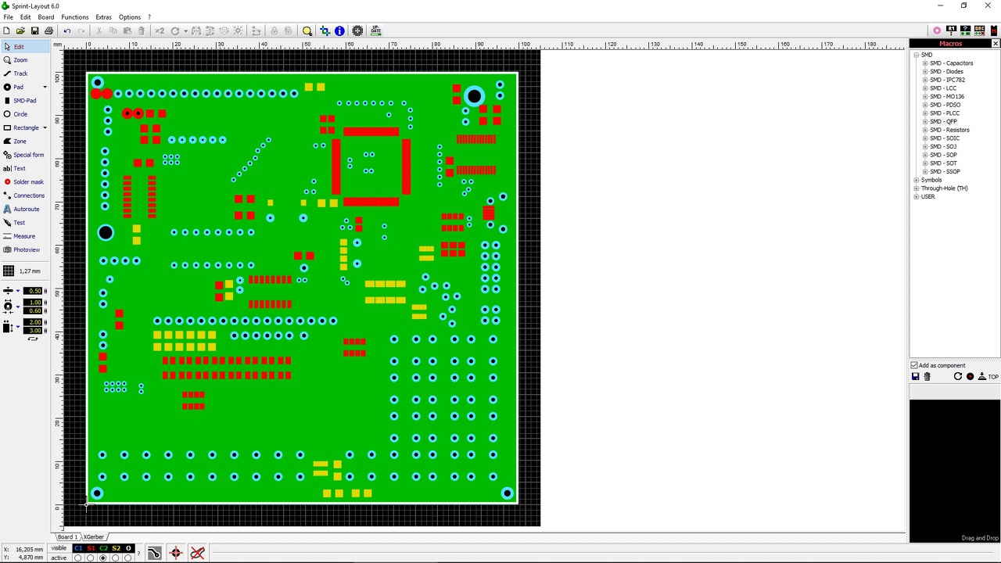Select the Connections tool
Image resolution: width=1001 pixels, height=563 pixels.
[25, 195]
